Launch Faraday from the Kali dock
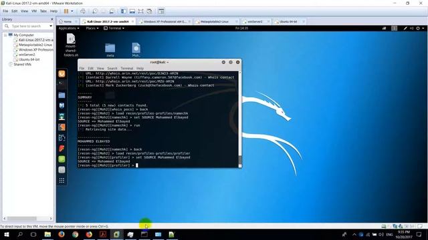The image size is (428, 240). [x=62, y=149]
